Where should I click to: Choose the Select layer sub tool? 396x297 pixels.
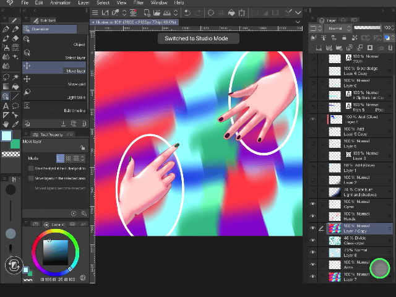point(54,54)
